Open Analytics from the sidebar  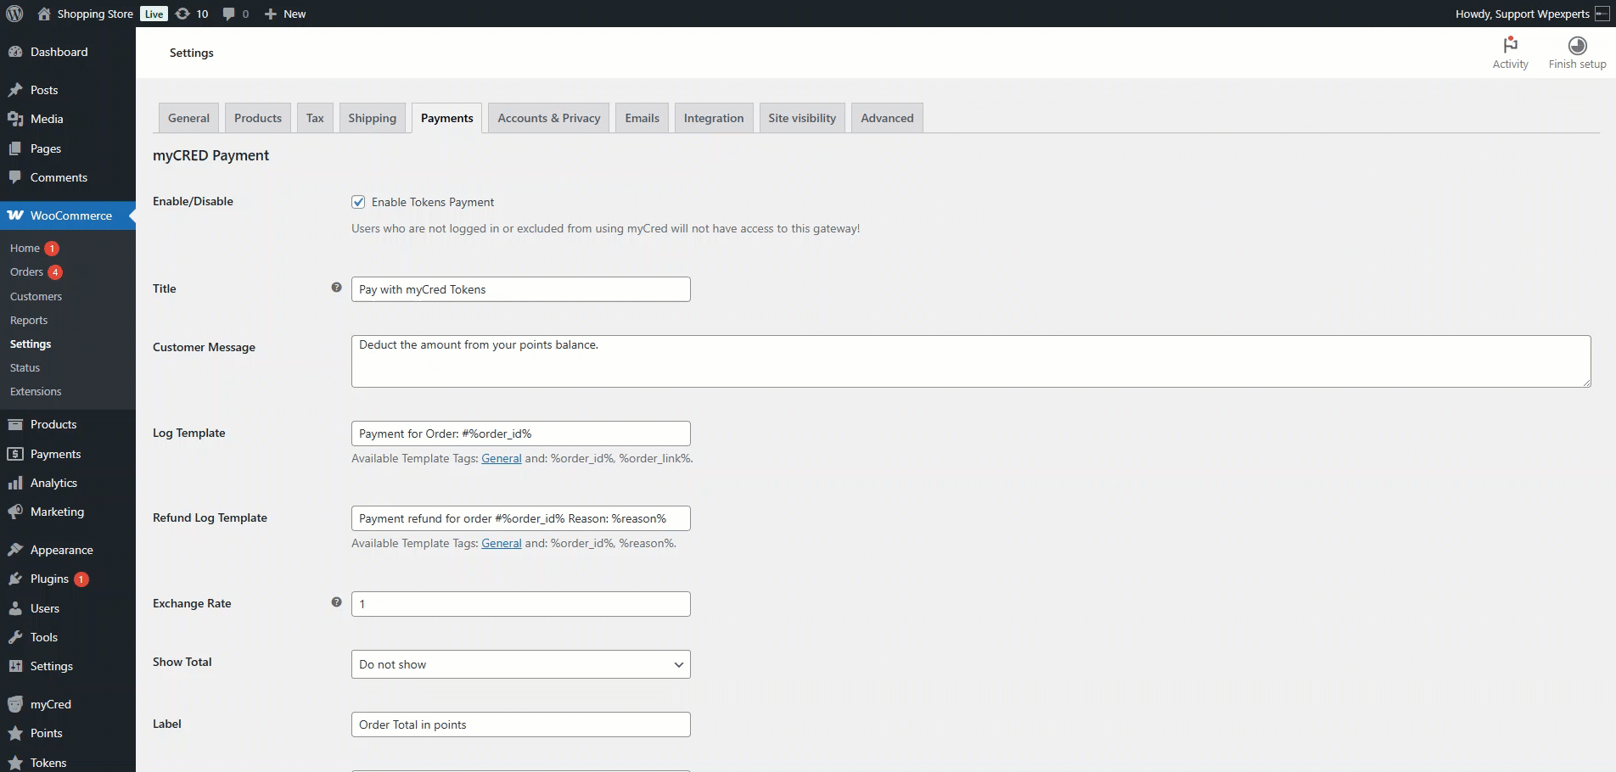click(x=53, y=483)
